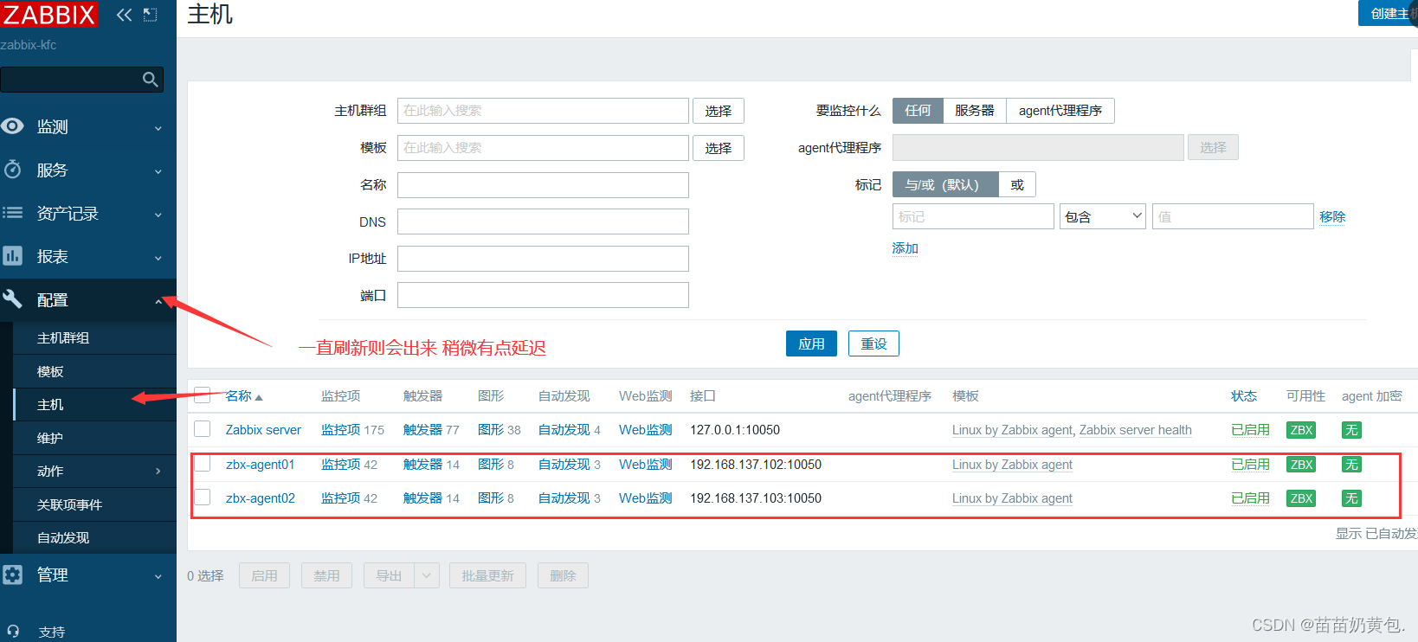Collapse the 配置 menu chevron
Viewport: 1418px width, 642px height.
coord(158,301)
